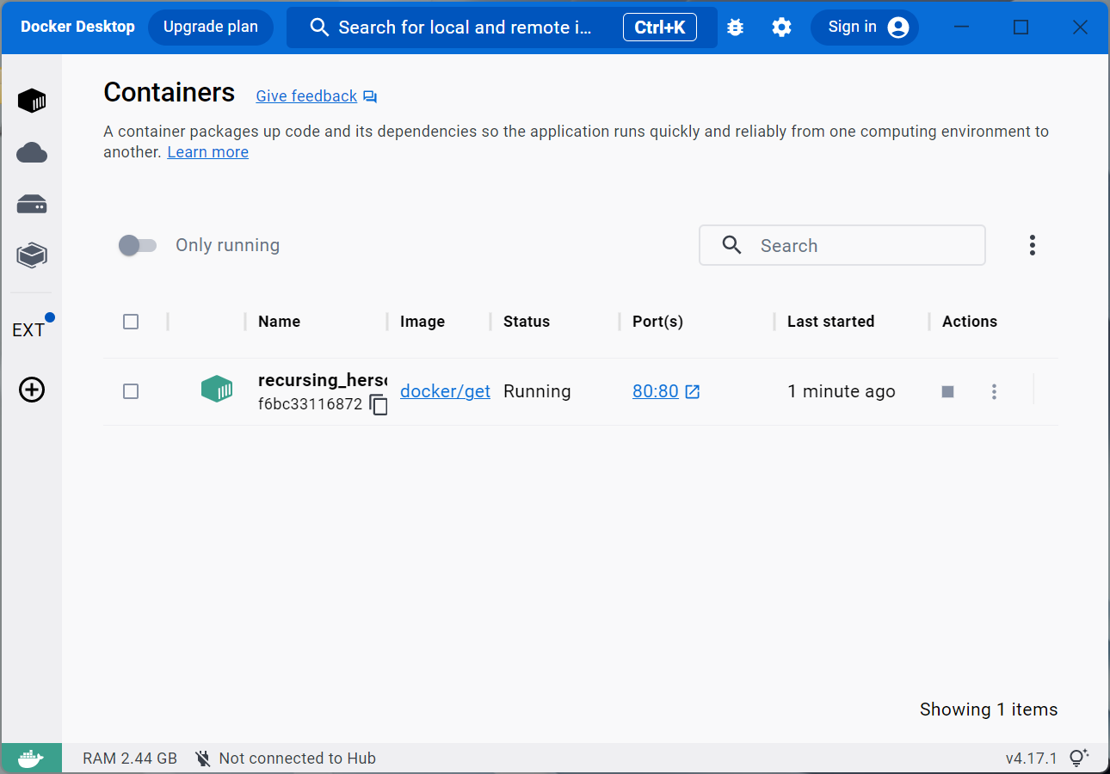Focus the containers Search field
The width and height of the screenshot is (1110, 774).
coord(842,245)
